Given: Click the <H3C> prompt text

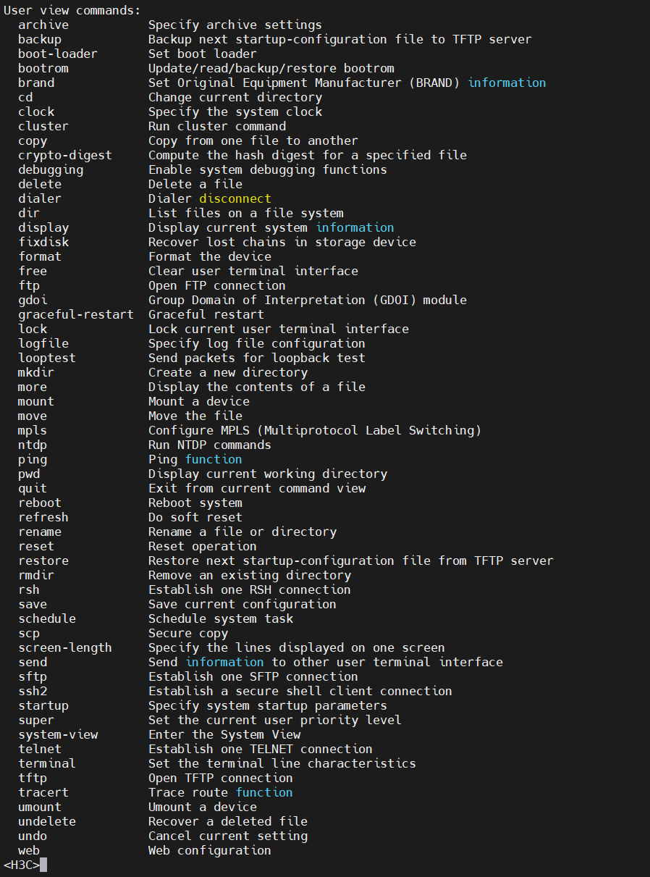Looking at the screenshot, I should (21, 865).
